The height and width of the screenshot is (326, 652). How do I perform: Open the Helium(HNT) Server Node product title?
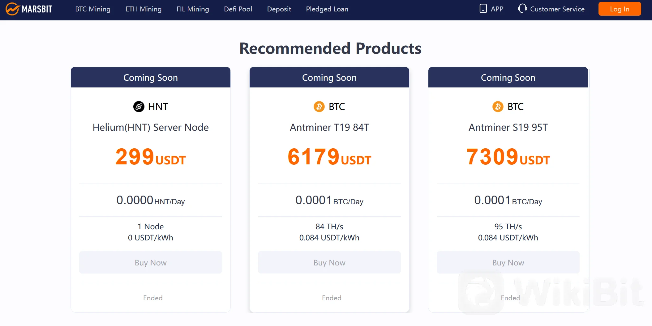click(151, 127)
